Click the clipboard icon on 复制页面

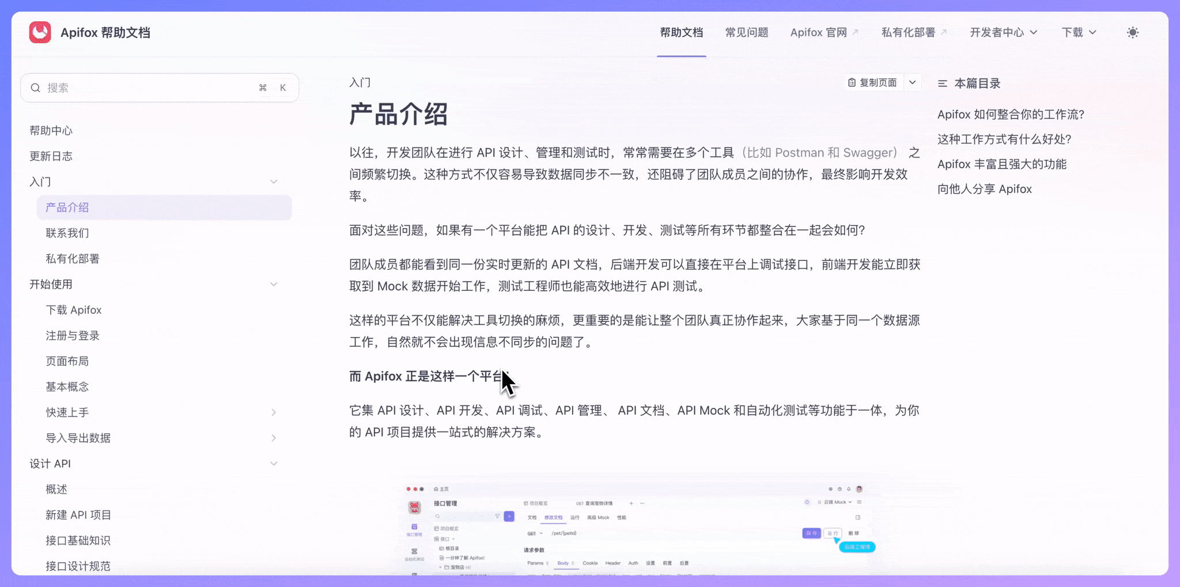(x=852, y=82)
